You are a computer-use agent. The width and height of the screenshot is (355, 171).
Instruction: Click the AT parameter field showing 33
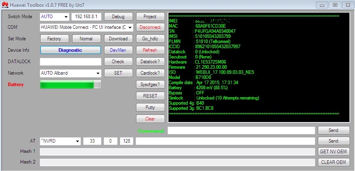[x=92, y=141]
